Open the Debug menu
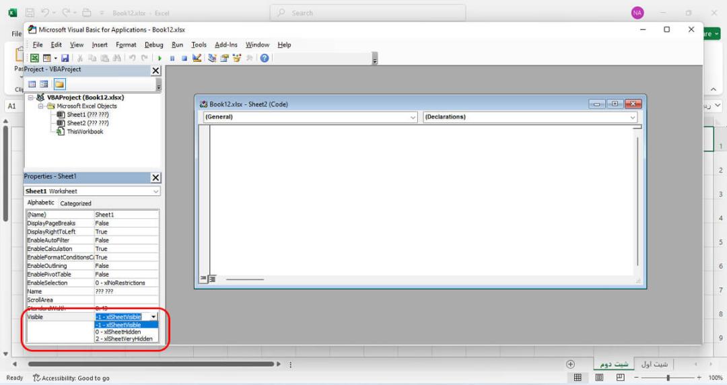 click(153, 44)
